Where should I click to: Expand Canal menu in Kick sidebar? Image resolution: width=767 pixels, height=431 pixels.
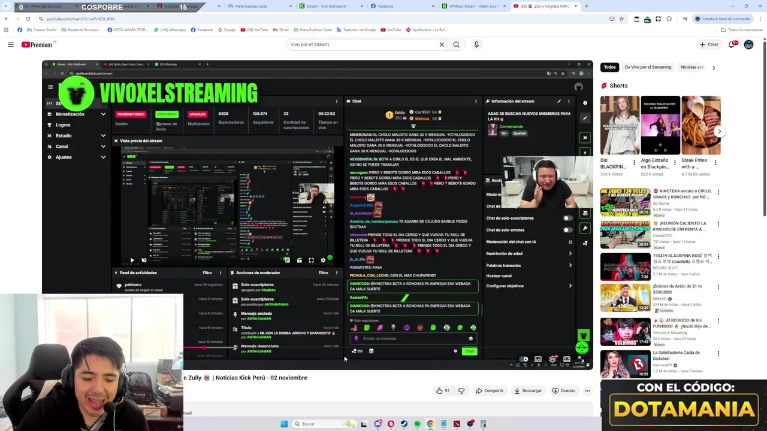pyautogui.click(x=103, y=146)
